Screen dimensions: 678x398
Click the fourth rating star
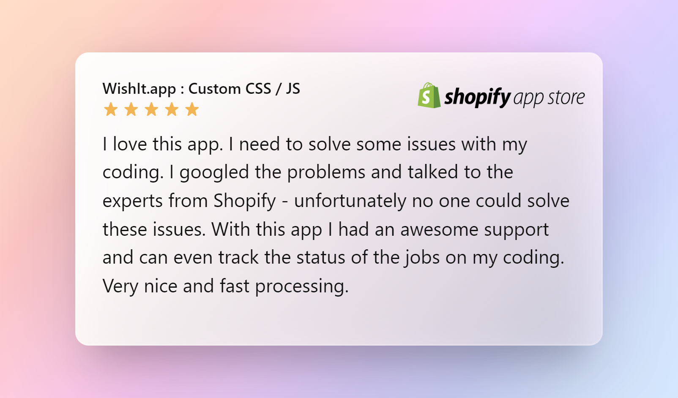click(172, 109)
